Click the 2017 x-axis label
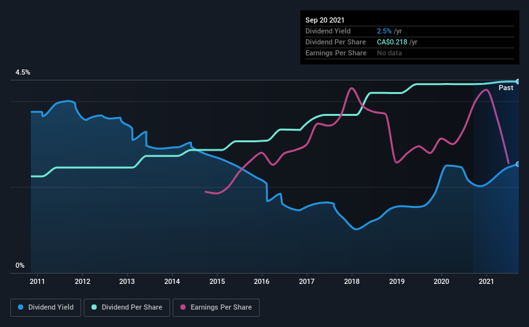The image size is (529, 327). pyautogui.click(x=307, y=281)
